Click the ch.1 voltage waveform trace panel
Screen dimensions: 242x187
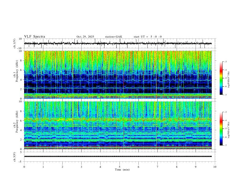click(x=120, y=43)
